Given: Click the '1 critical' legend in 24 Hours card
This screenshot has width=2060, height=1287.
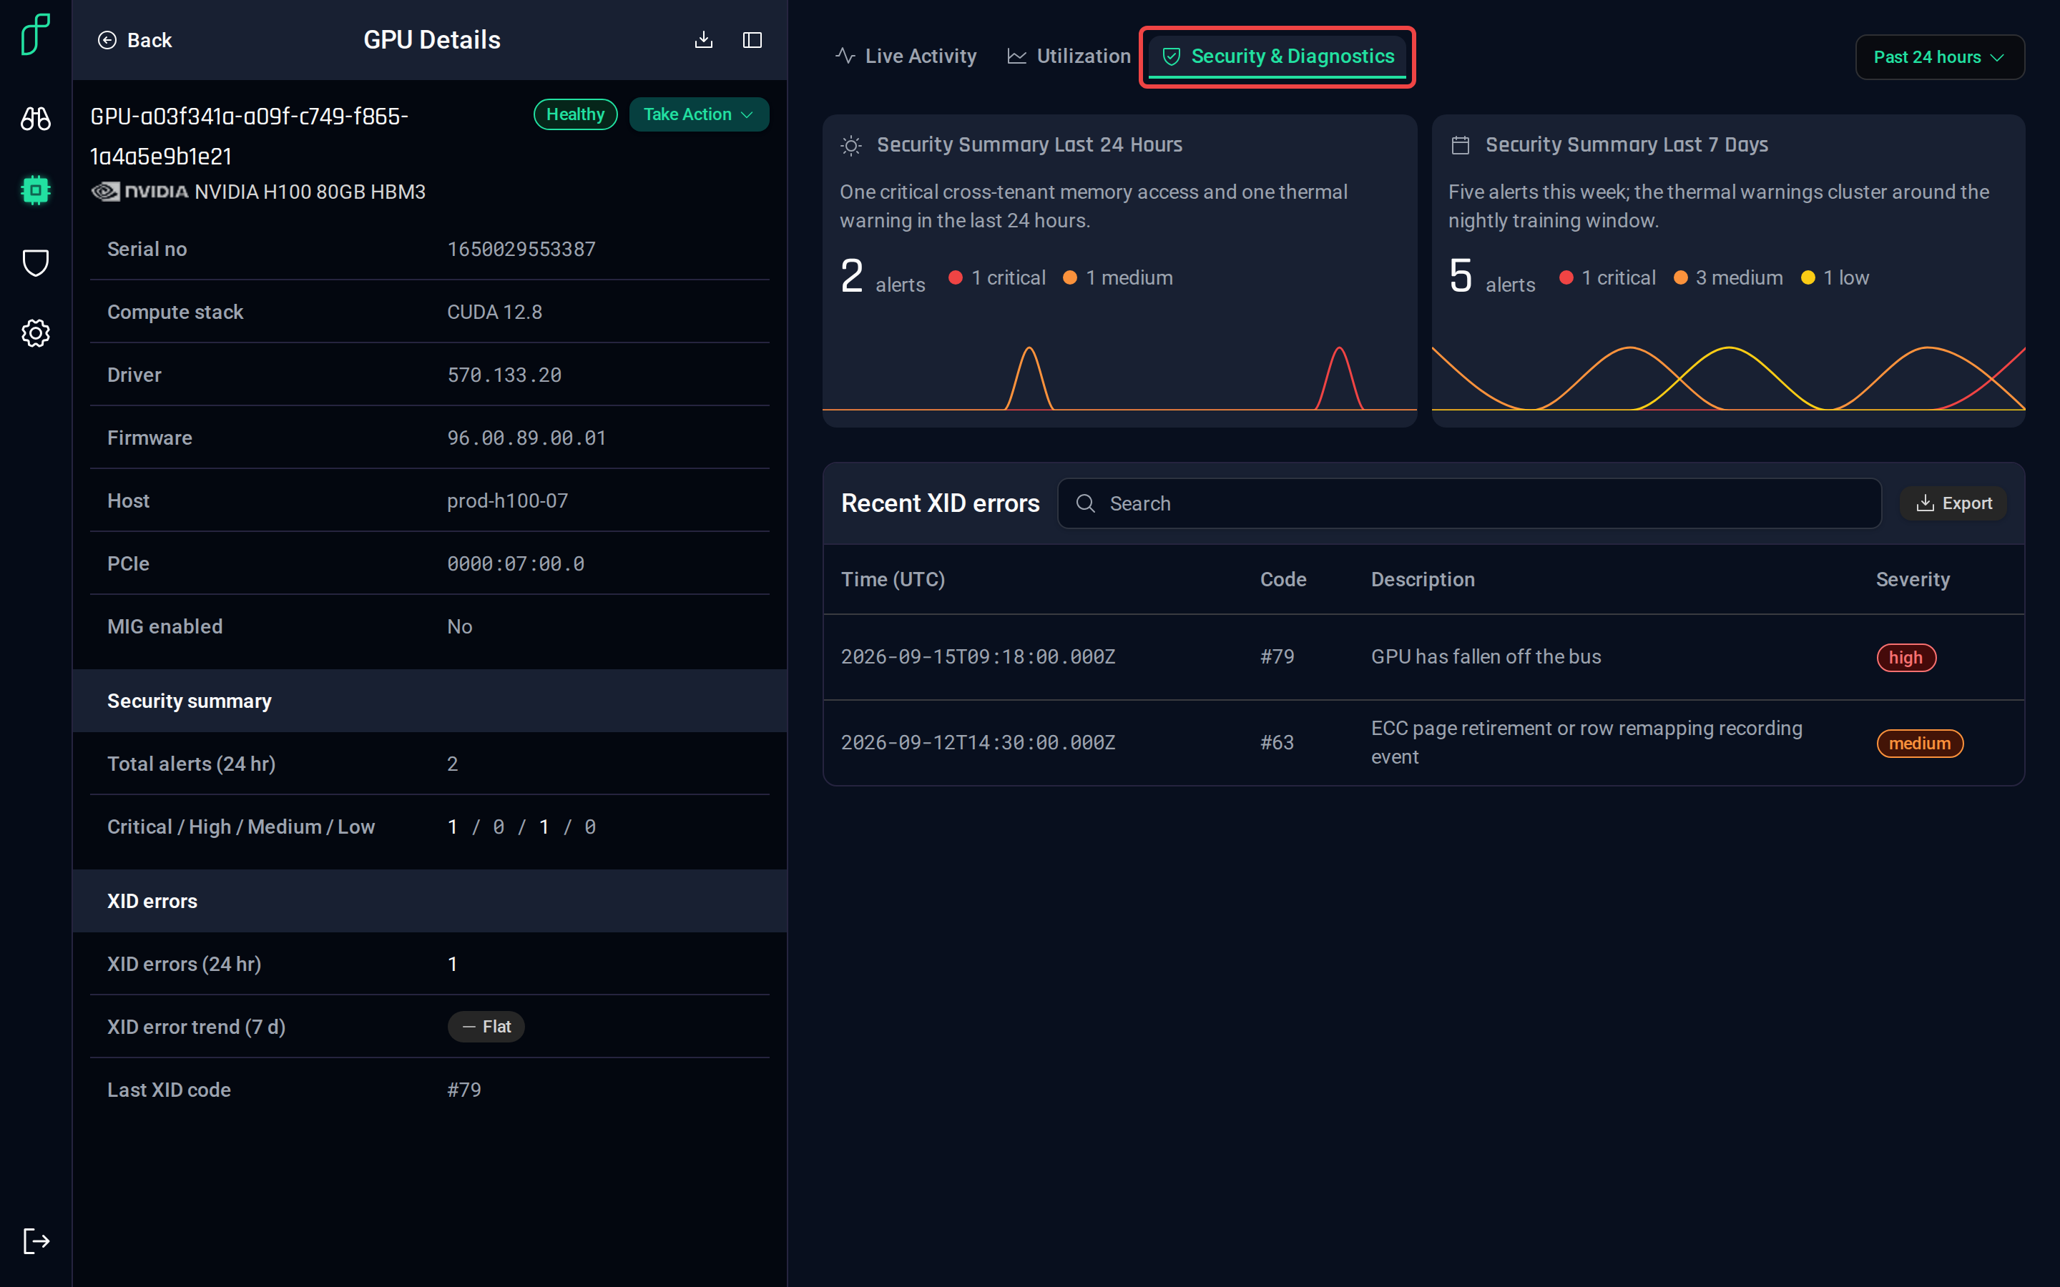Looking at the screenshot, I should coord(997,277).
